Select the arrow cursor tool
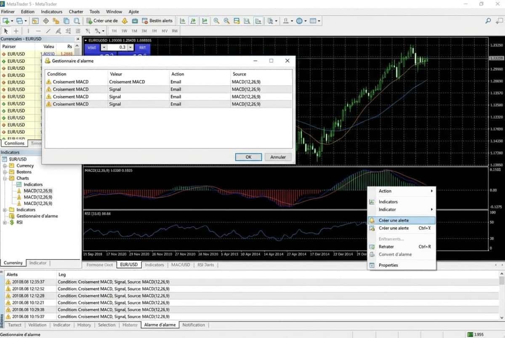The height and width of the screenshot is (338, 505). [6, 31]
